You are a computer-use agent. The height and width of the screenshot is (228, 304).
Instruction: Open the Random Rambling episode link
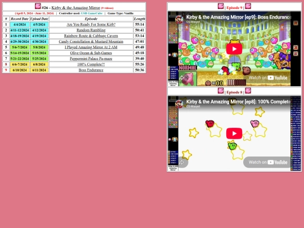(x=91, y=30)
